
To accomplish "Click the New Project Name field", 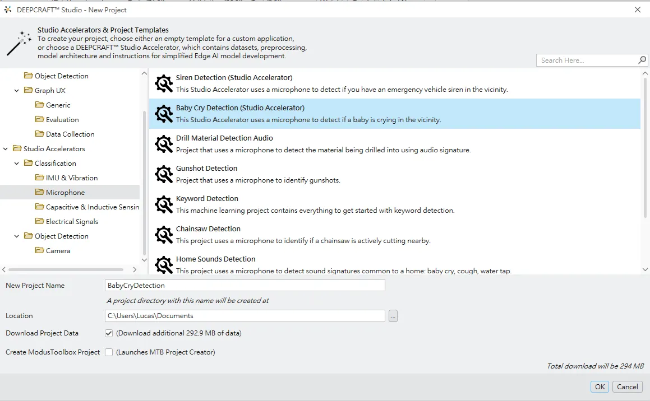I will [x=245, y=286].
